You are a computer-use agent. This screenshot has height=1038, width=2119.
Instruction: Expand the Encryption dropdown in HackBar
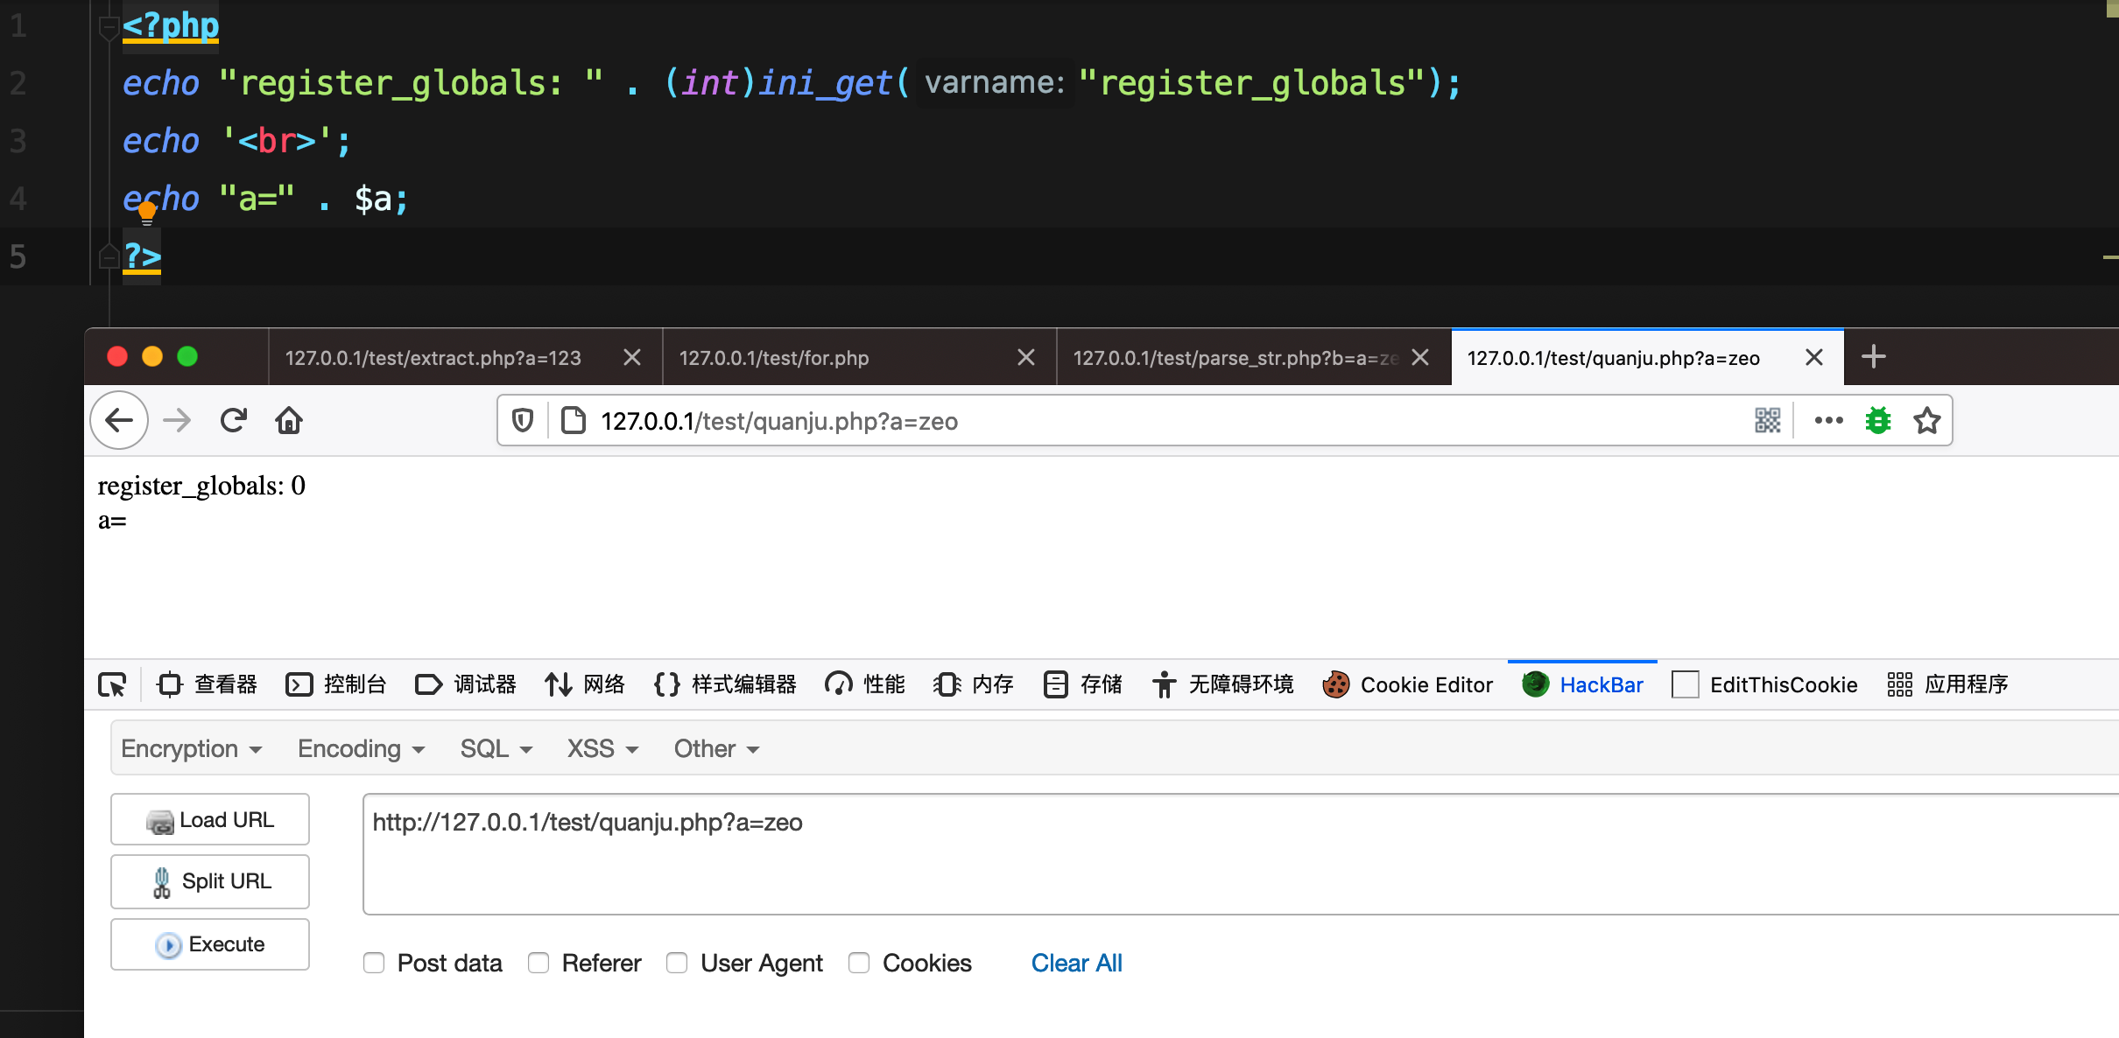click(192, 749)
